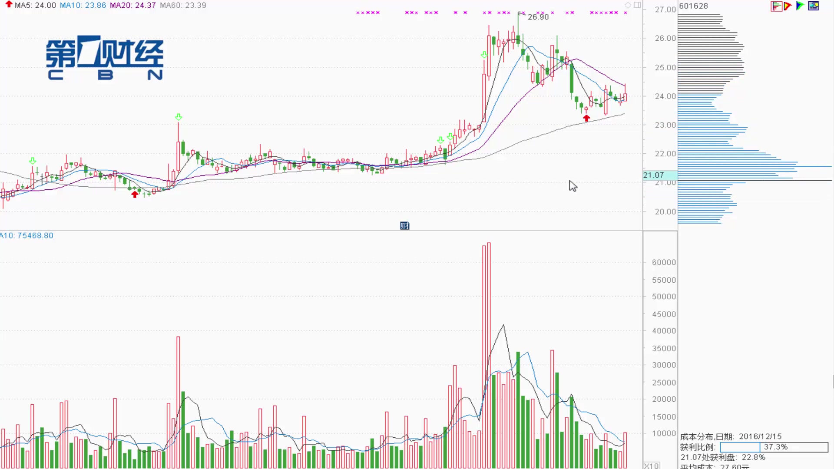Click the 27.00 price axis label
The image size is (834, 469).
click(665, 10)
